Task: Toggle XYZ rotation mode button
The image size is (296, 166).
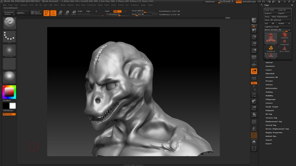Action: [254, 83]
